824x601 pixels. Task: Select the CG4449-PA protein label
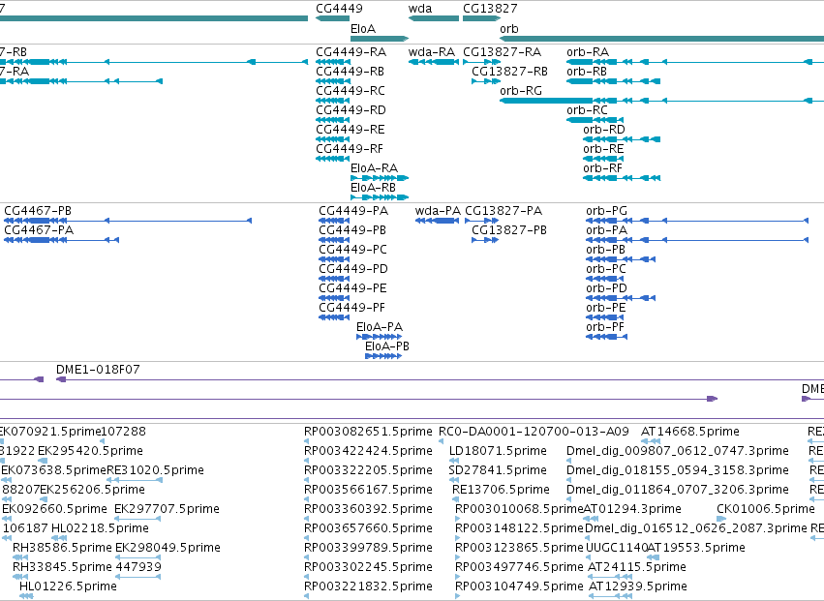click(x=353, y=211)
